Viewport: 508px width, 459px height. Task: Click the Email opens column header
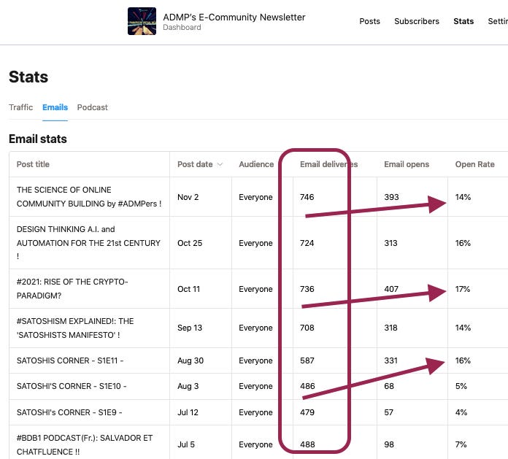point(407,164)
